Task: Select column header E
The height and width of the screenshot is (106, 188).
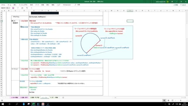Action: [34, 11]
